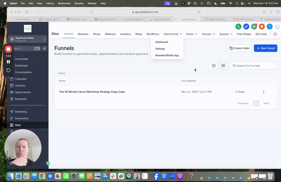Switch funnels to list view layout
This screenshot has height=182, width=281.
tap(223, 66)
